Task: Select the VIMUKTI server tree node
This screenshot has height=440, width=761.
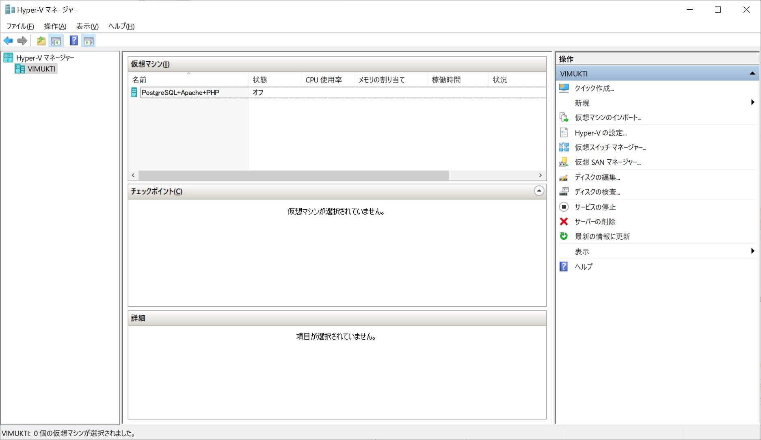Action: (41, 69)
